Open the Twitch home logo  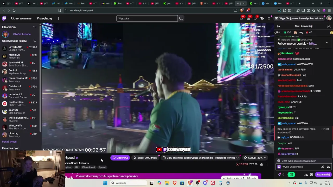[x=4, y=18]
